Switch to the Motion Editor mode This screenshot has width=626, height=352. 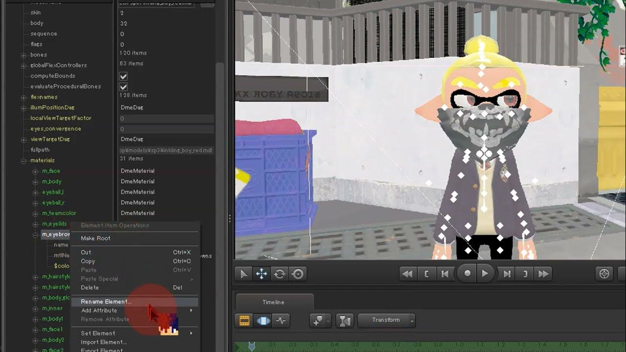tap(263, 321)
